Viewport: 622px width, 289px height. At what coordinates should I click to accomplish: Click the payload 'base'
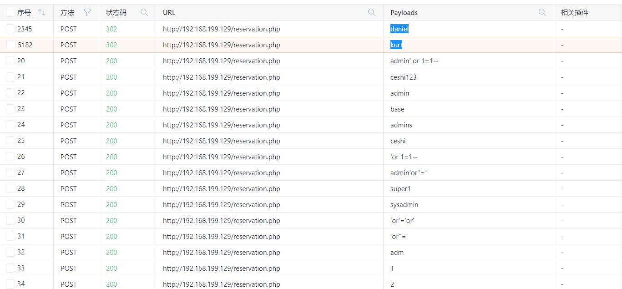click(397, 109)
